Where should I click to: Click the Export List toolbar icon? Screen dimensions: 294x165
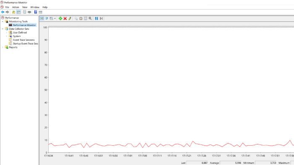pos(24,12)
